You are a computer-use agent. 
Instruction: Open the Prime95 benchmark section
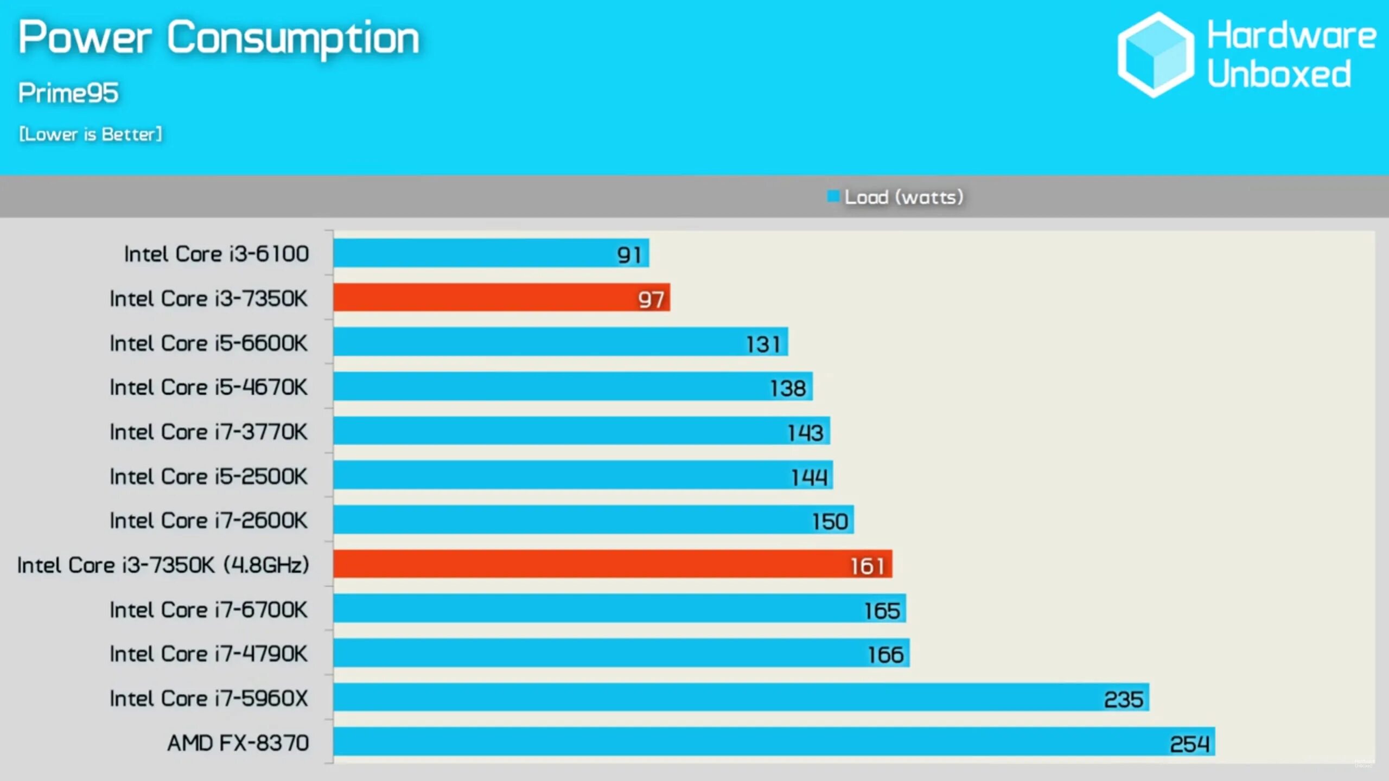pyautogui.click(x=67, y=92)
